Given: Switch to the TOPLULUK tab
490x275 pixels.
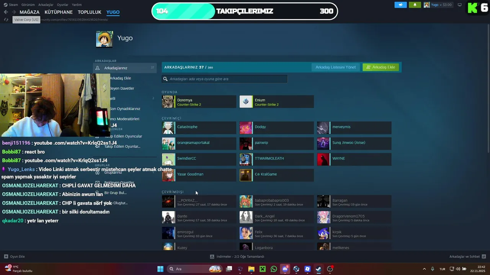Looking at the screenshot, I should point(90,12).
